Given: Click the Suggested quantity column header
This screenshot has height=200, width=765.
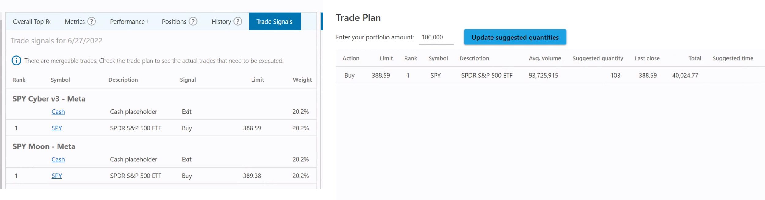Looking at the screenshot, I should tap(598, 58).
